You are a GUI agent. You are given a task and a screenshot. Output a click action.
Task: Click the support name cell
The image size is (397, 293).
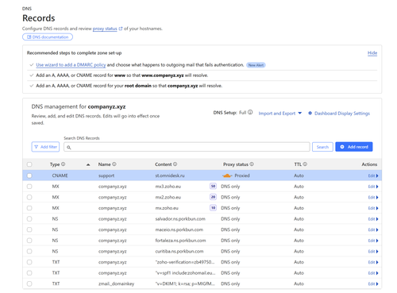click(x=106, y=175)
